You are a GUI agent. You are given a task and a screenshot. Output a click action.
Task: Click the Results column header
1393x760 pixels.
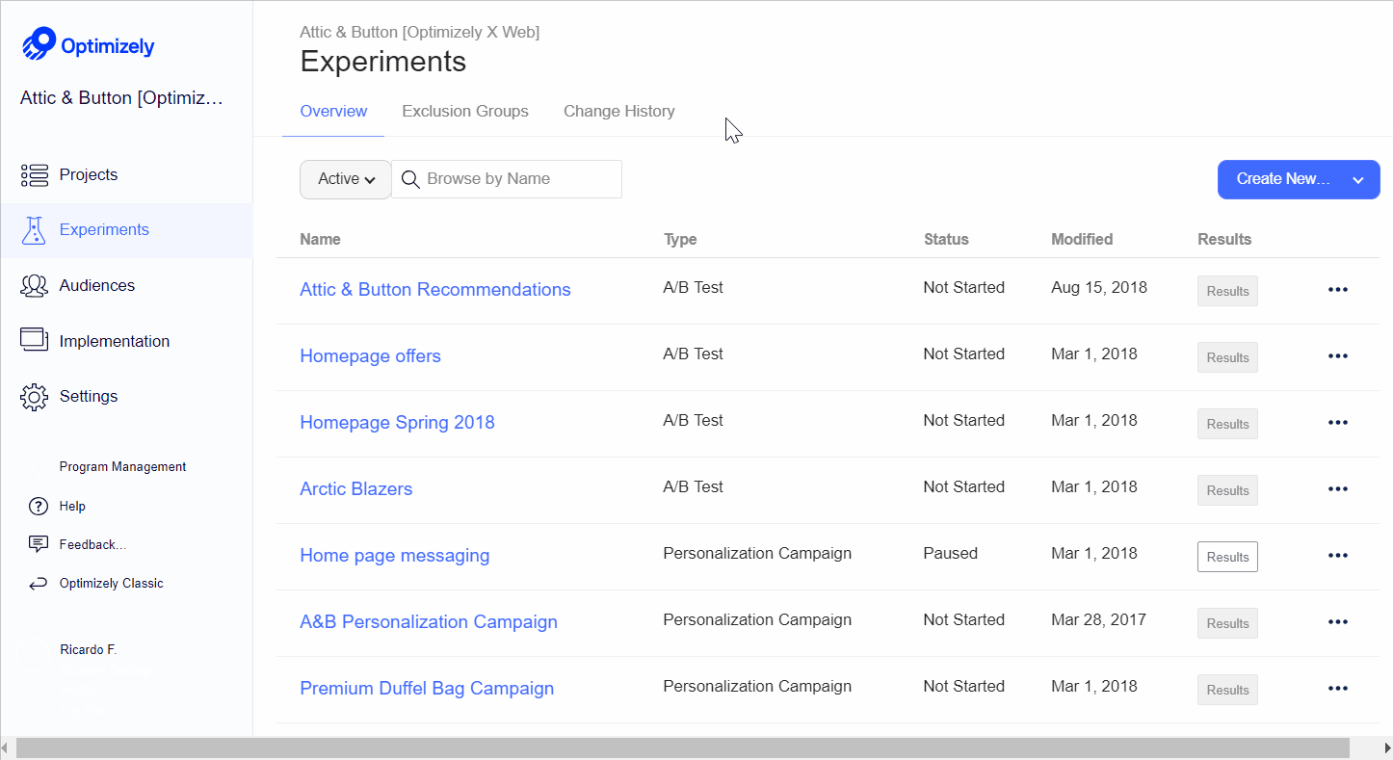pyautogui.click(x=1224, y=240)
